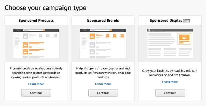Click the second orange product icon in Sponsored Products preview
Screen dimensions: 206x106
click(25, 52)
